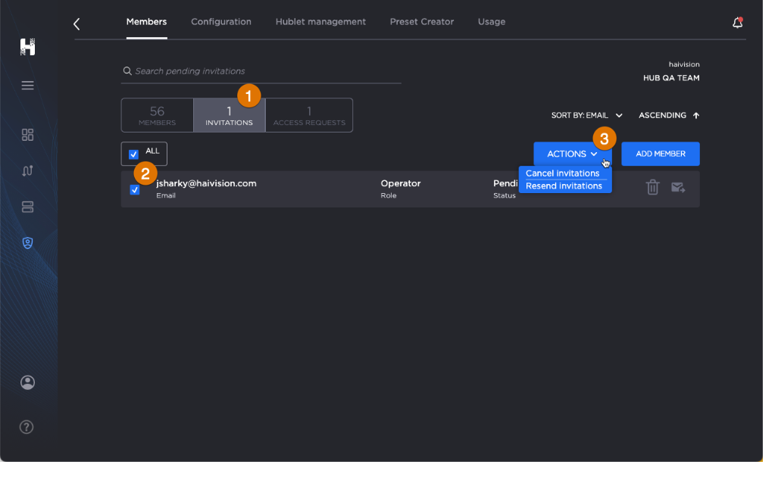Viewport: 778px width, 477px height.
Task: Open the user account profile icon
Action: (x=27, y=382)
